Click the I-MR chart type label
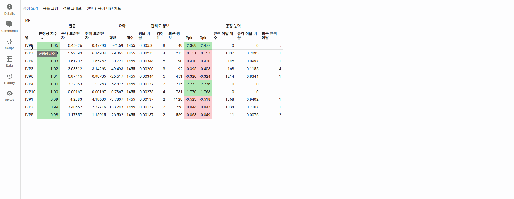This screenshot has height=199, width=514. pos(27,21)
